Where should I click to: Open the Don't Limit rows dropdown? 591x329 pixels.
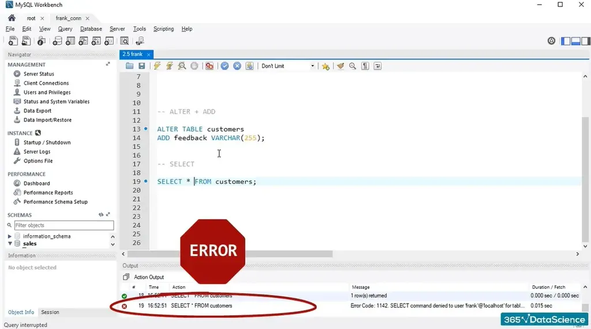(312, 66)
